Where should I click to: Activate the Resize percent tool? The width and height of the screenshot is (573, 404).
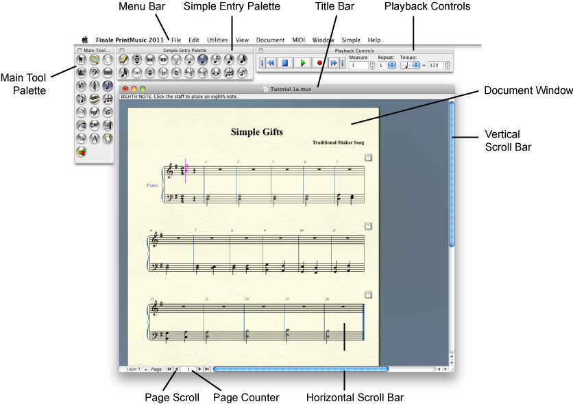[x=81, y=138]
